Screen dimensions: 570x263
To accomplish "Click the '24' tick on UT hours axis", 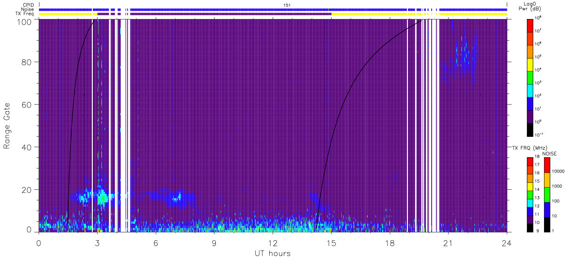I will [x=507, y=243].
